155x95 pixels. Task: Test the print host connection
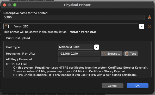[x=131, y=54]
